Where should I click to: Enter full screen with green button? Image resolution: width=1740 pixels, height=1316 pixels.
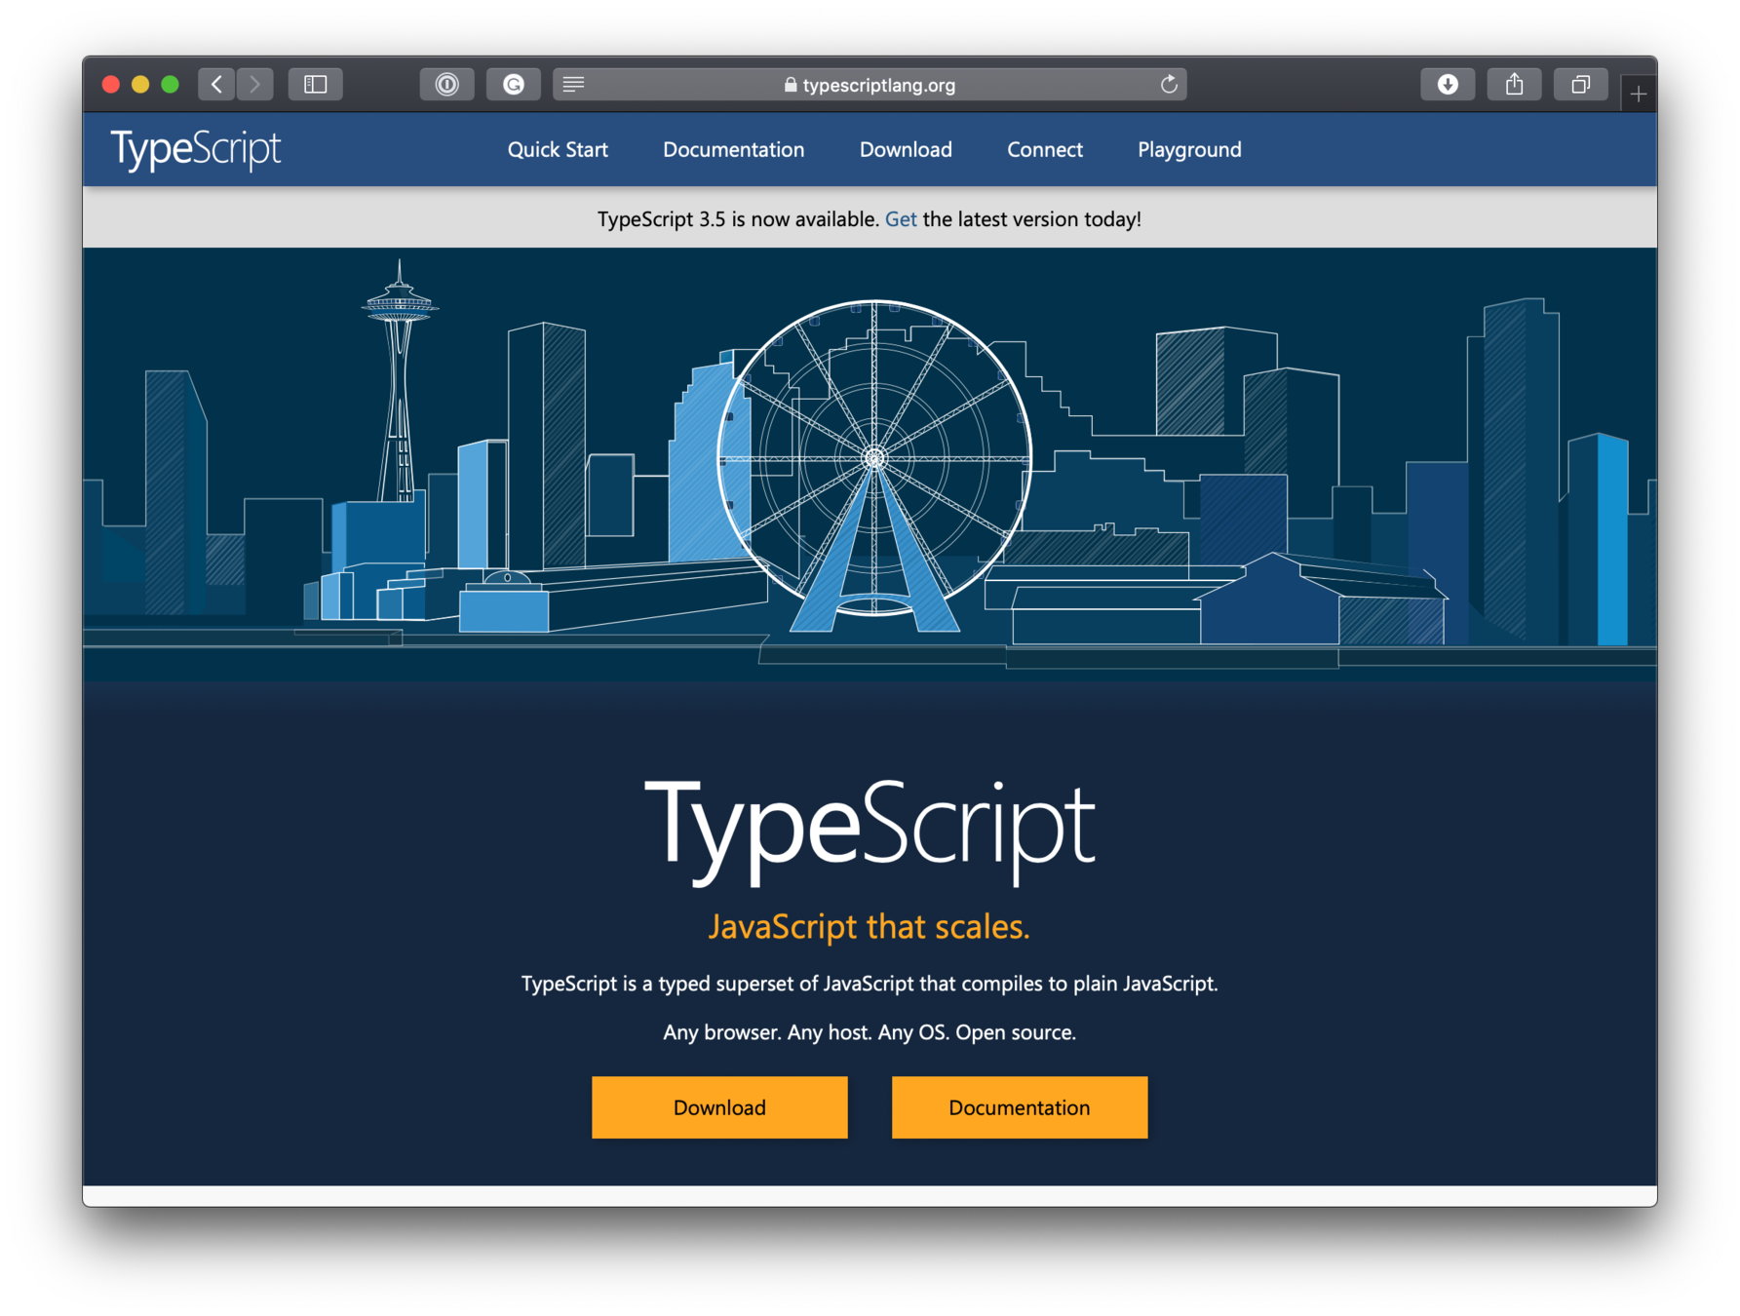pos(170,85)
